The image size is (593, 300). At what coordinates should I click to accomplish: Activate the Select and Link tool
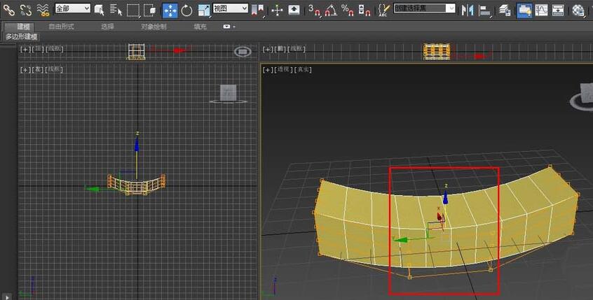(8, 10)
